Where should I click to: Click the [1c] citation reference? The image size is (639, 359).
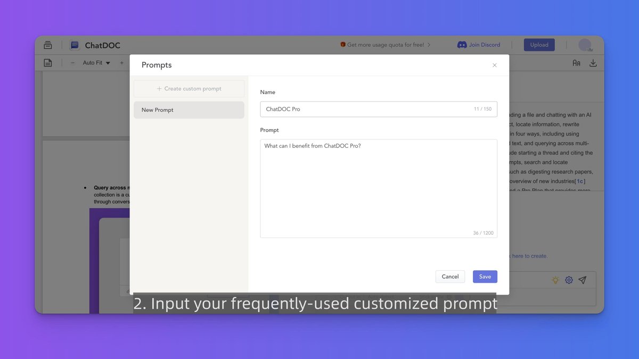[x=580, y=181]
